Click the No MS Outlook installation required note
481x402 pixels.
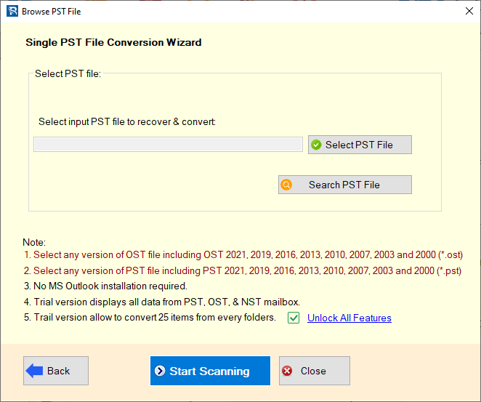coord(105,286)
